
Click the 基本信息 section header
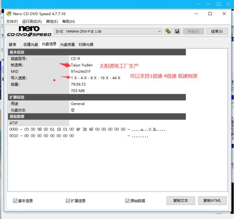97,52
